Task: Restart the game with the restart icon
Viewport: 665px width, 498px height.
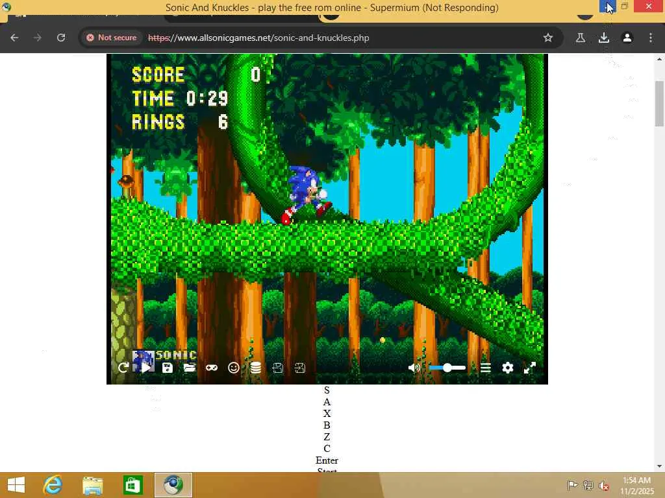Action: [123, 368]
